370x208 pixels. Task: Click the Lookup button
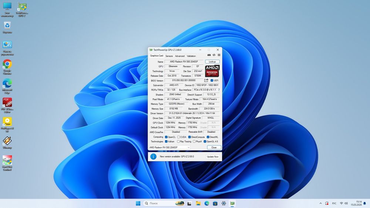click(212, 62)
